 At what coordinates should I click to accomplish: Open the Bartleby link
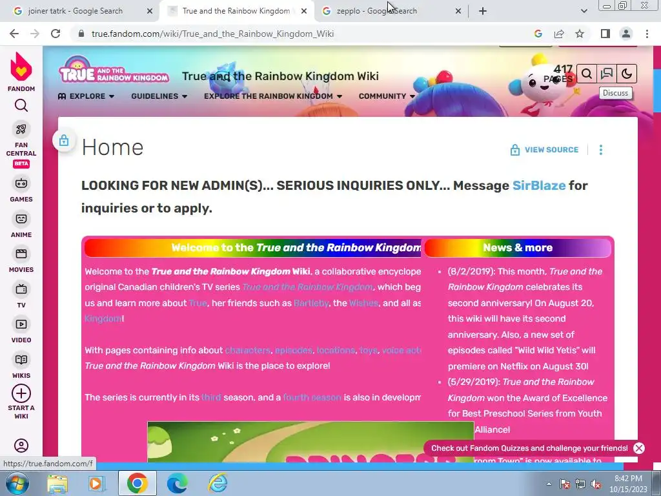[x=310, y=303]
